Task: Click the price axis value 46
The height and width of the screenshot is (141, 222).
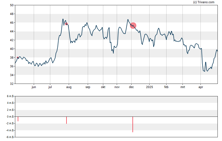Action: [x=12, y=23]
